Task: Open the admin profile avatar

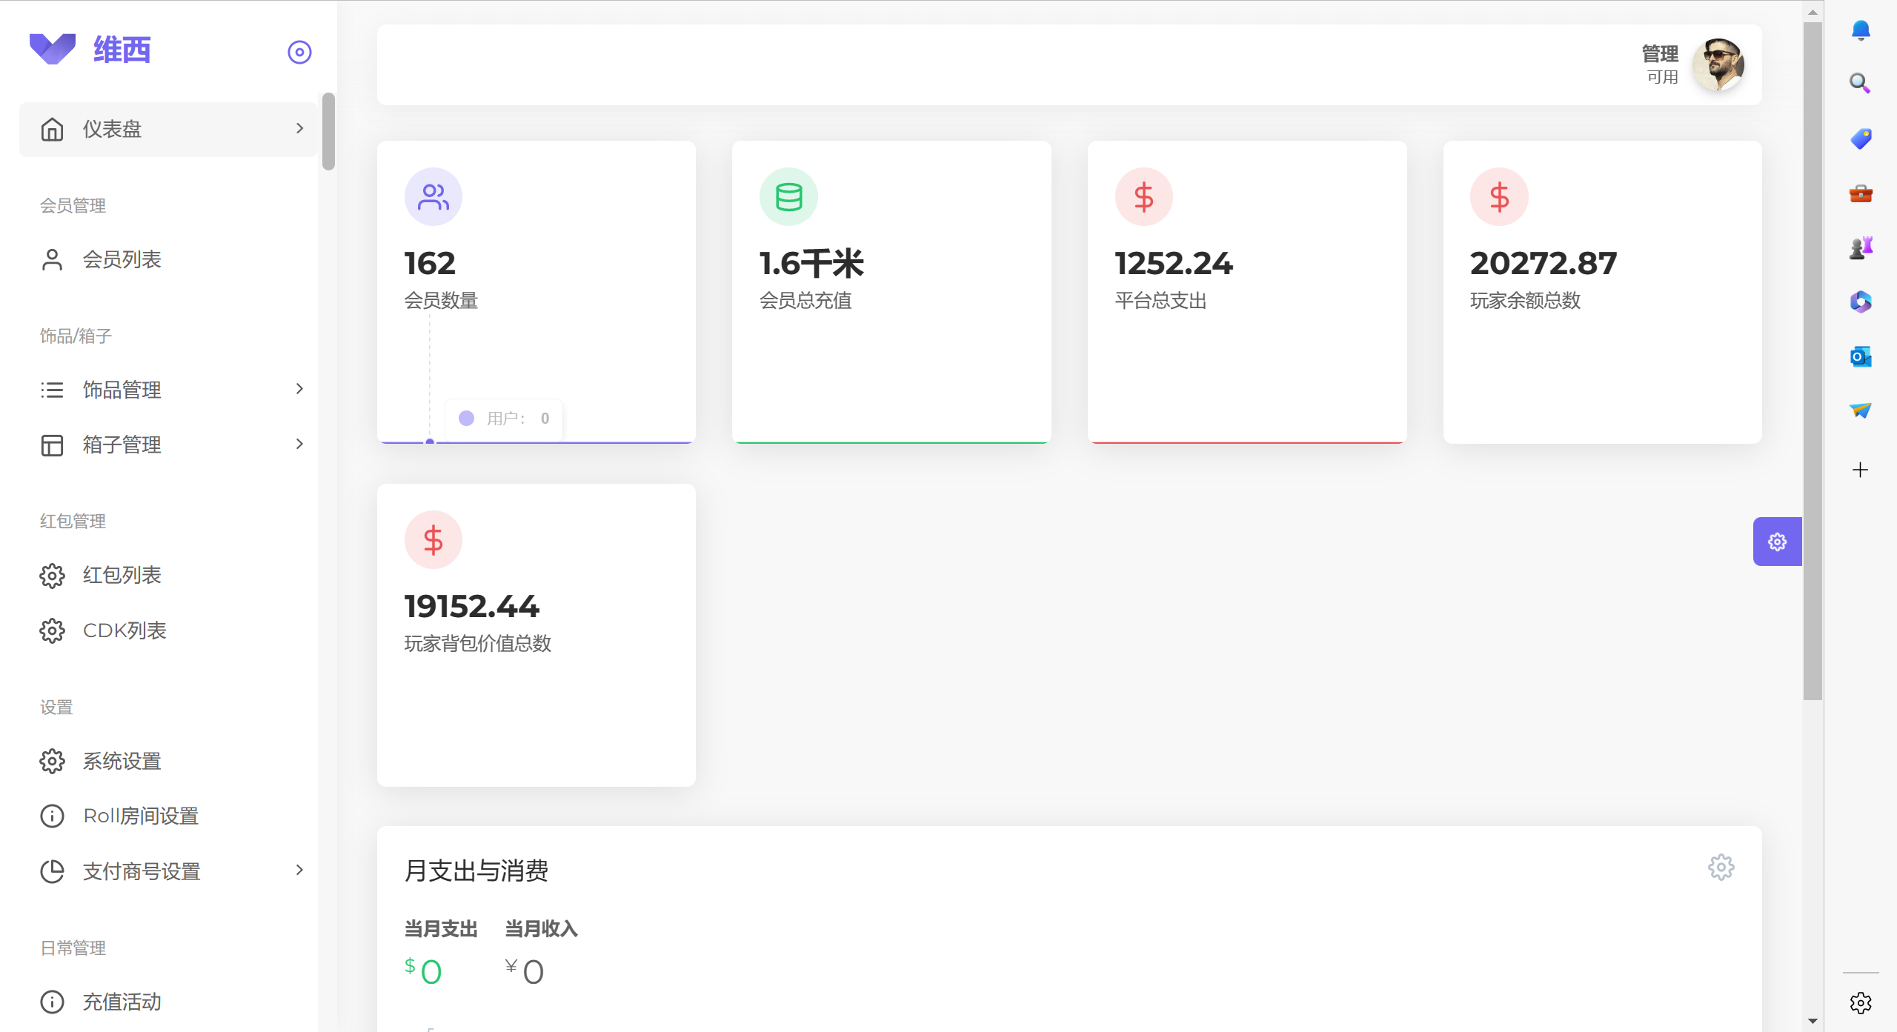Action: click(1718, 65)
